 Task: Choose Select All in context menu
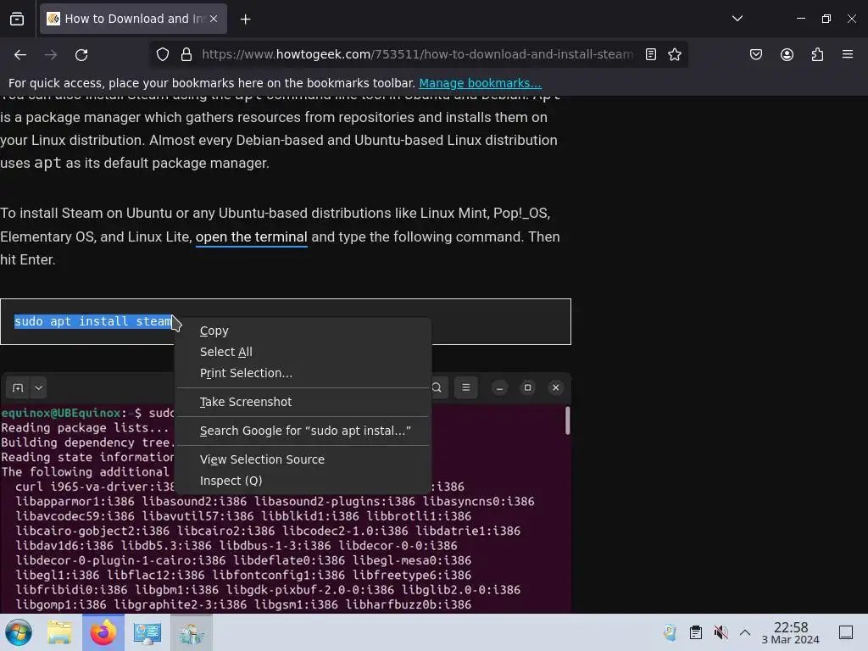coord(303,352)
